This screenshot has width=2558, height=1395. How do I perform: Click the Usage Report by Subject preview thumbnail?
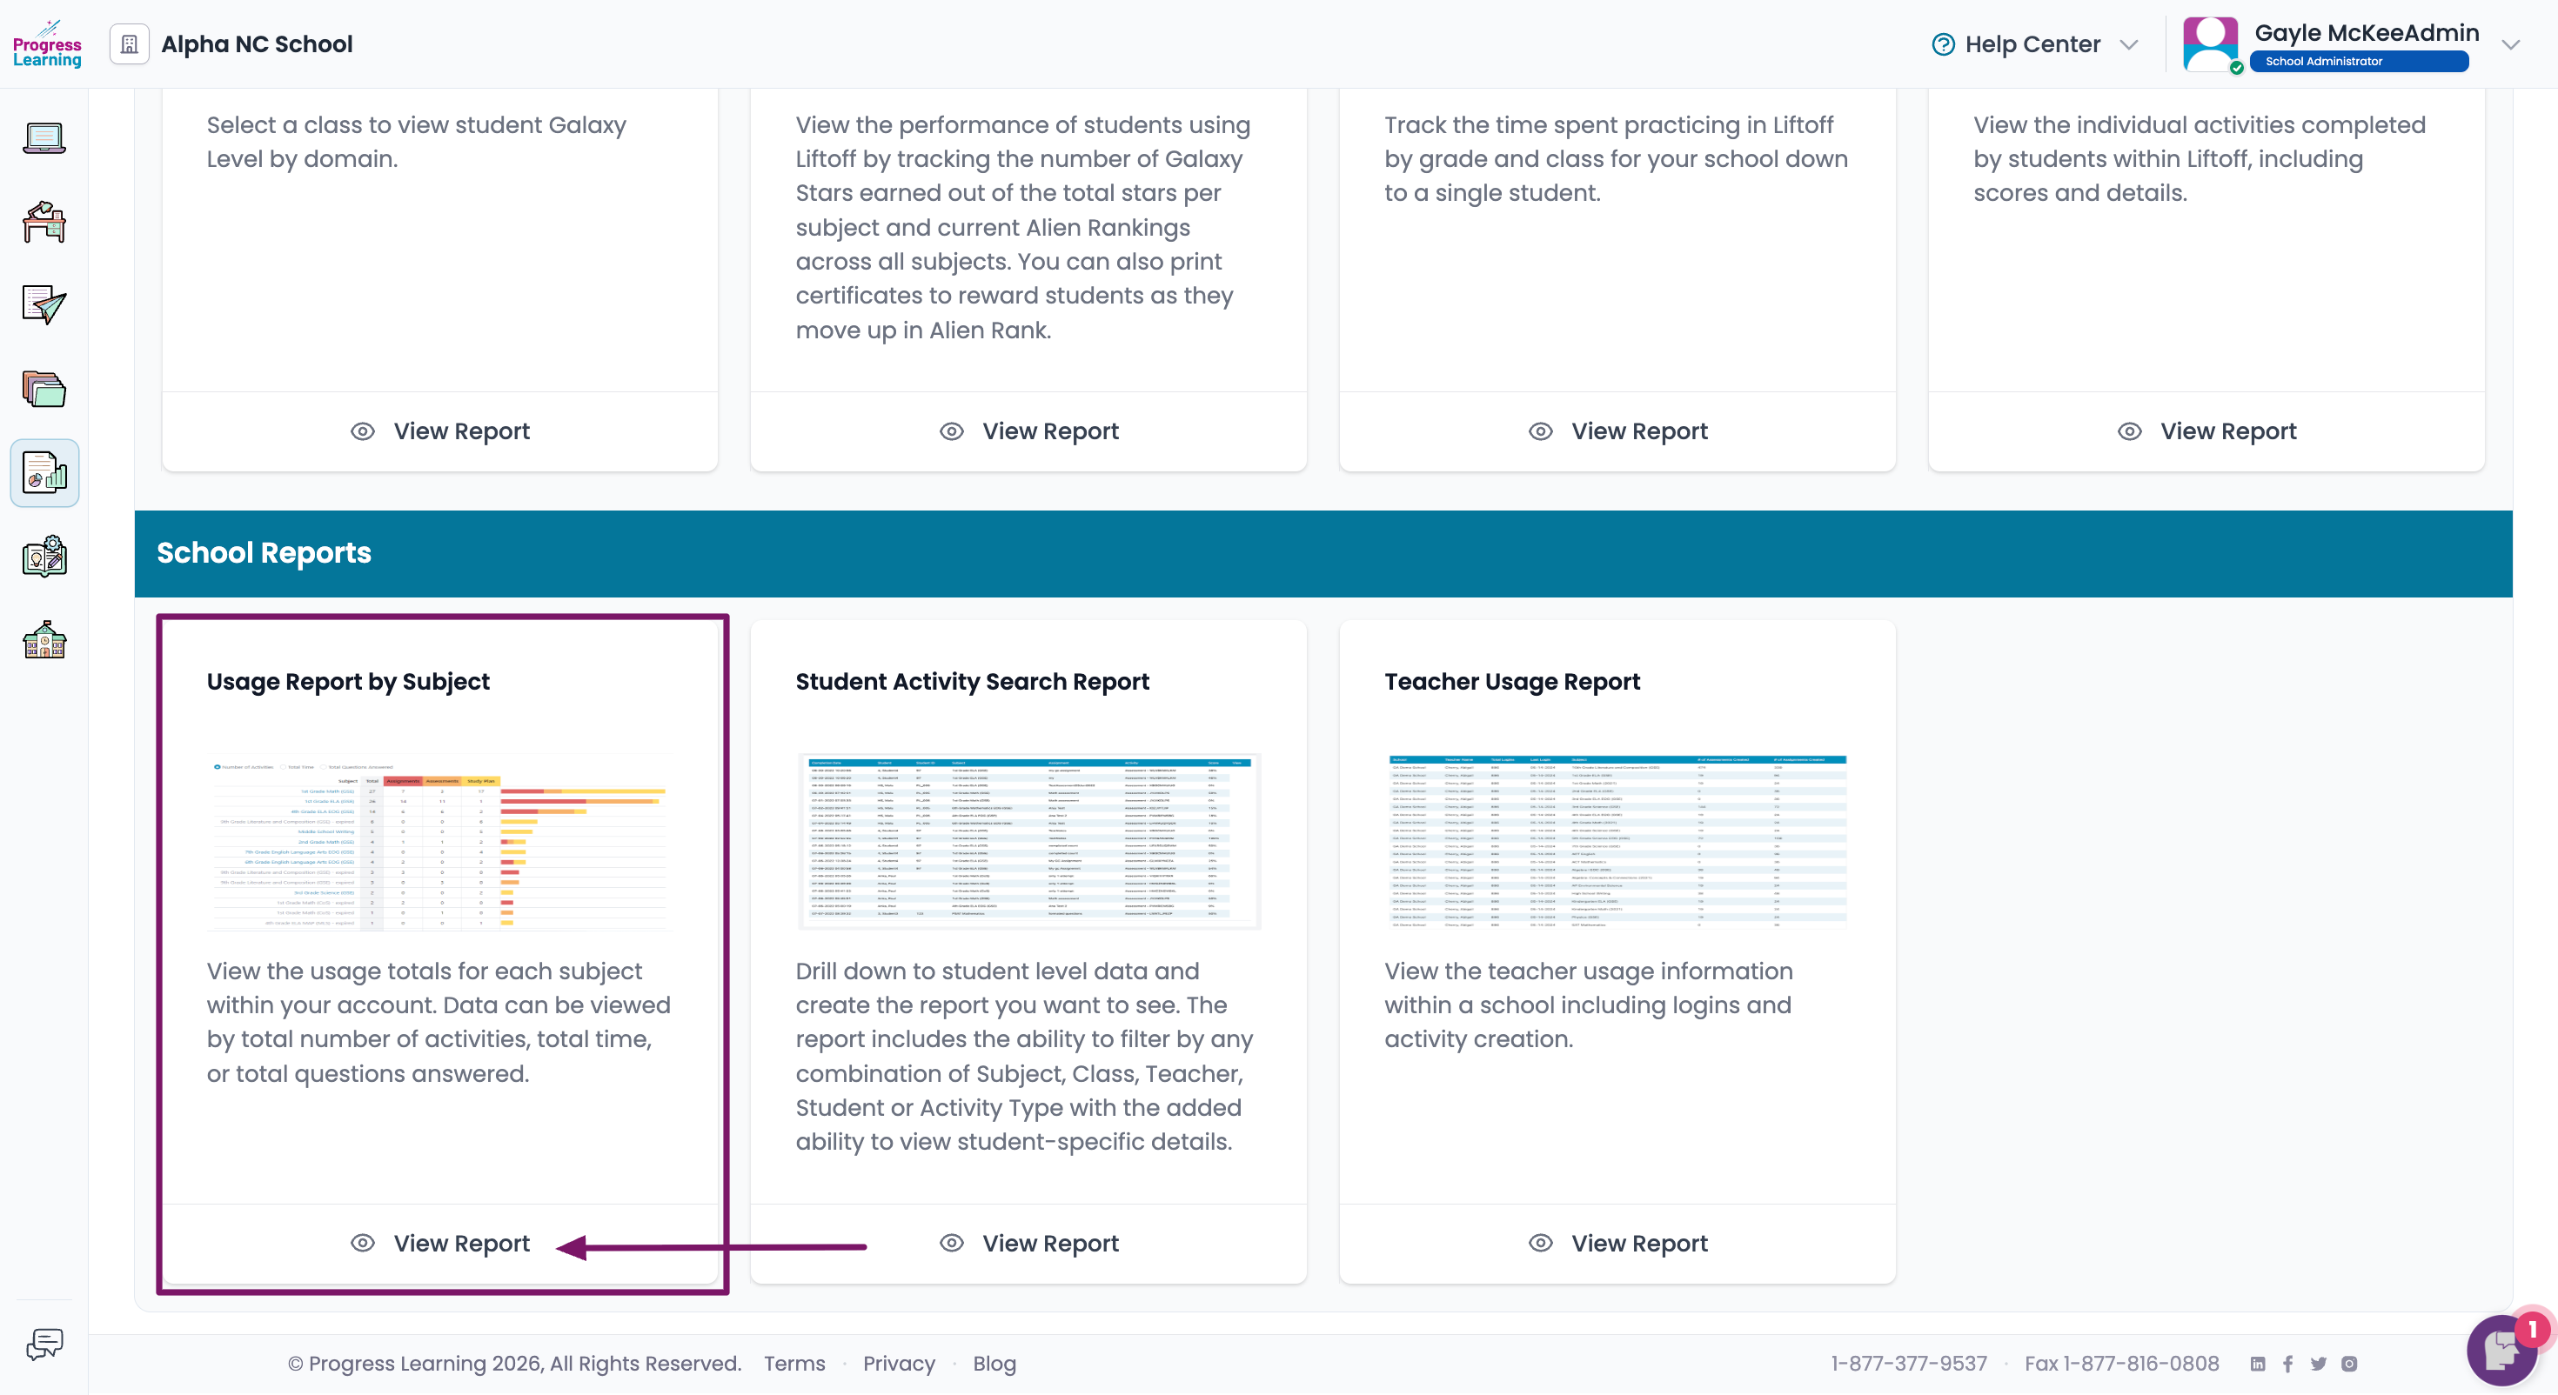[440, 842]
